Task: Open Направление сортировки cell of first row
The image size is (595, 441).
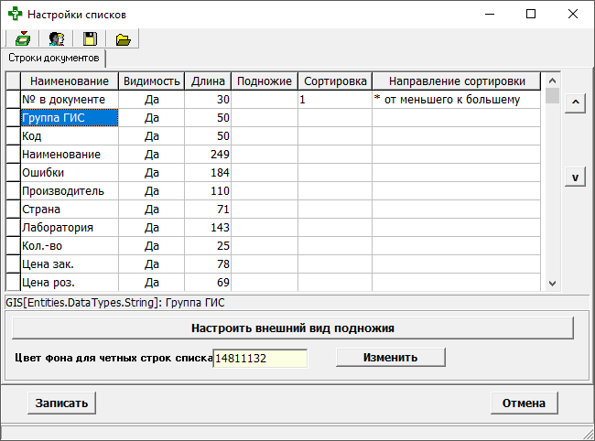Action: tap(456, 99)
